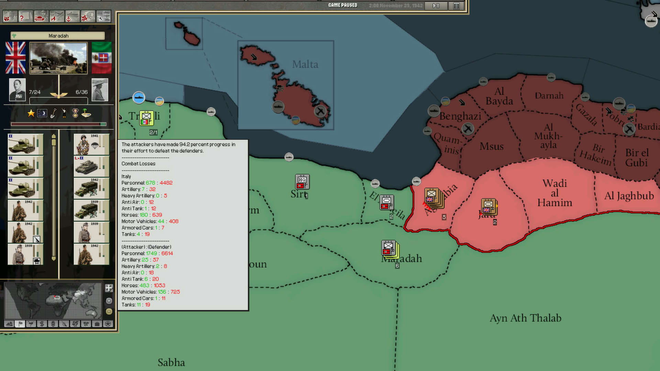660x371 pixels.
Task: Click the medal experience modifier icon
Action: pyautogui.click(x=75, y=113)
